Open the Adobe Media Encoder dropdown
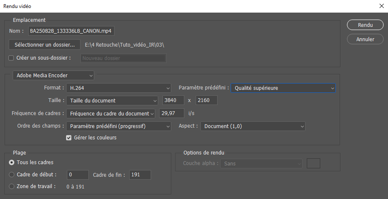 click(53, 76)
